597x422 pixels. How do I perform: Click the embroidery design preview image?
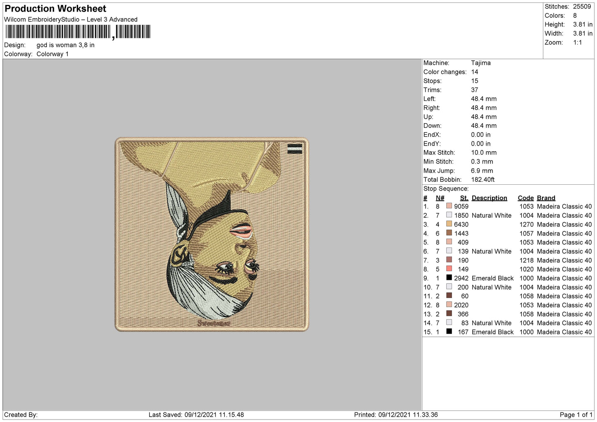pos(212,234)
